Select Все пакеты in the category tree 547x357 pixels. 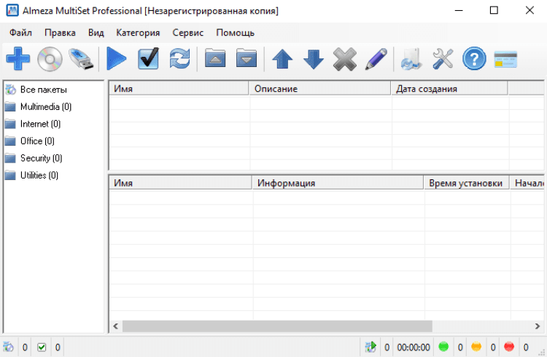[43, 90]
